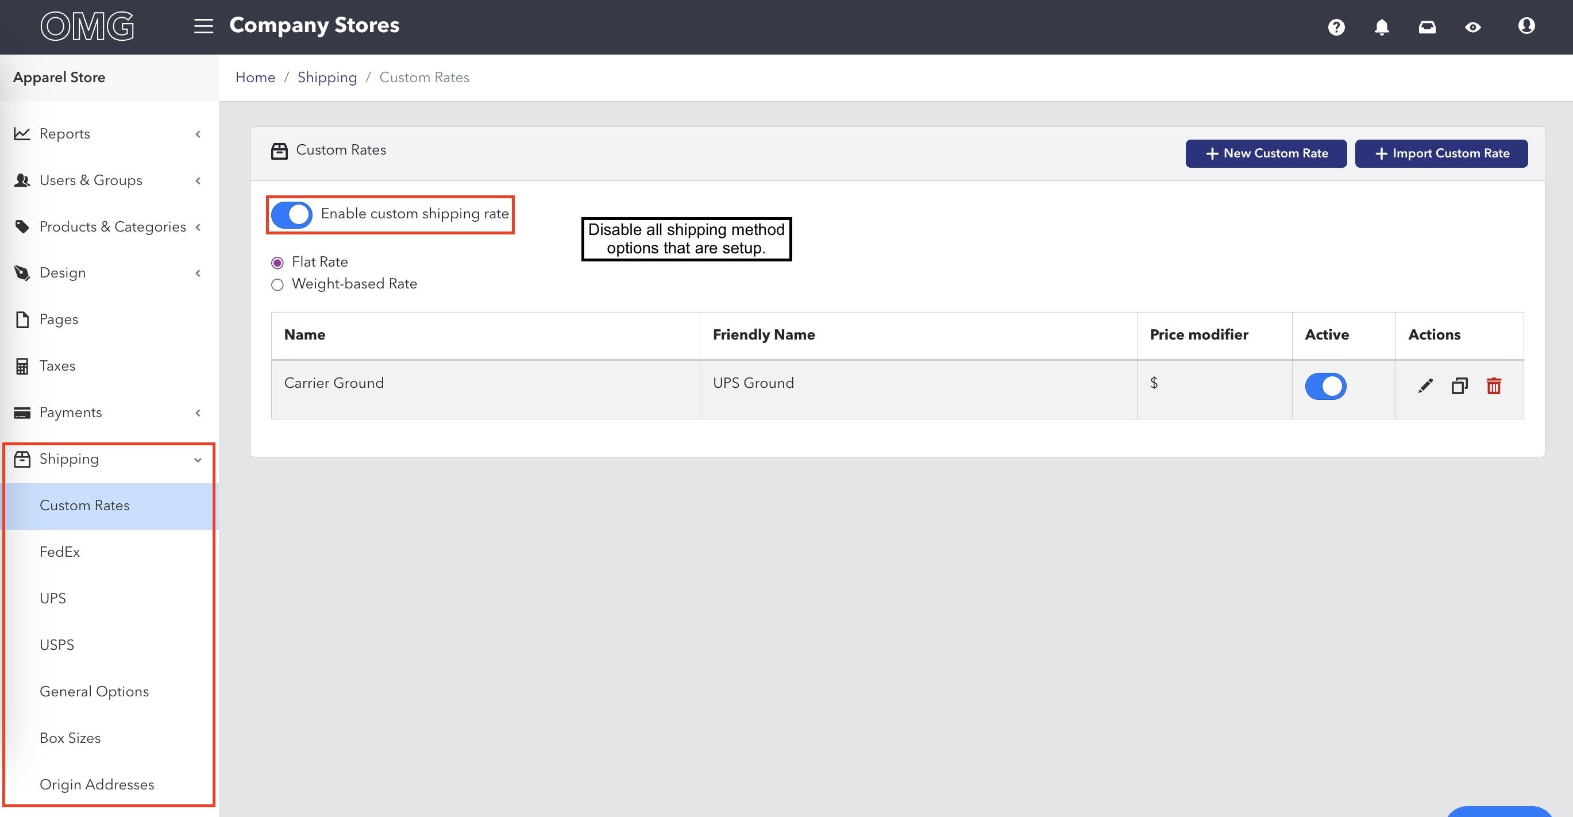
Task: Expand the Users & Groups chevron
Action: [198, 180]
